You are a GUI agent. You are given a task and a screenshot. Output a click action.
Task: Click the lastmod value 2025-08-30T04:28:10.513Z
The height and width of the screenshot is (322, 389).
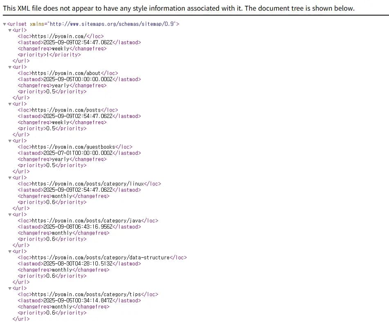pos(78,264)
